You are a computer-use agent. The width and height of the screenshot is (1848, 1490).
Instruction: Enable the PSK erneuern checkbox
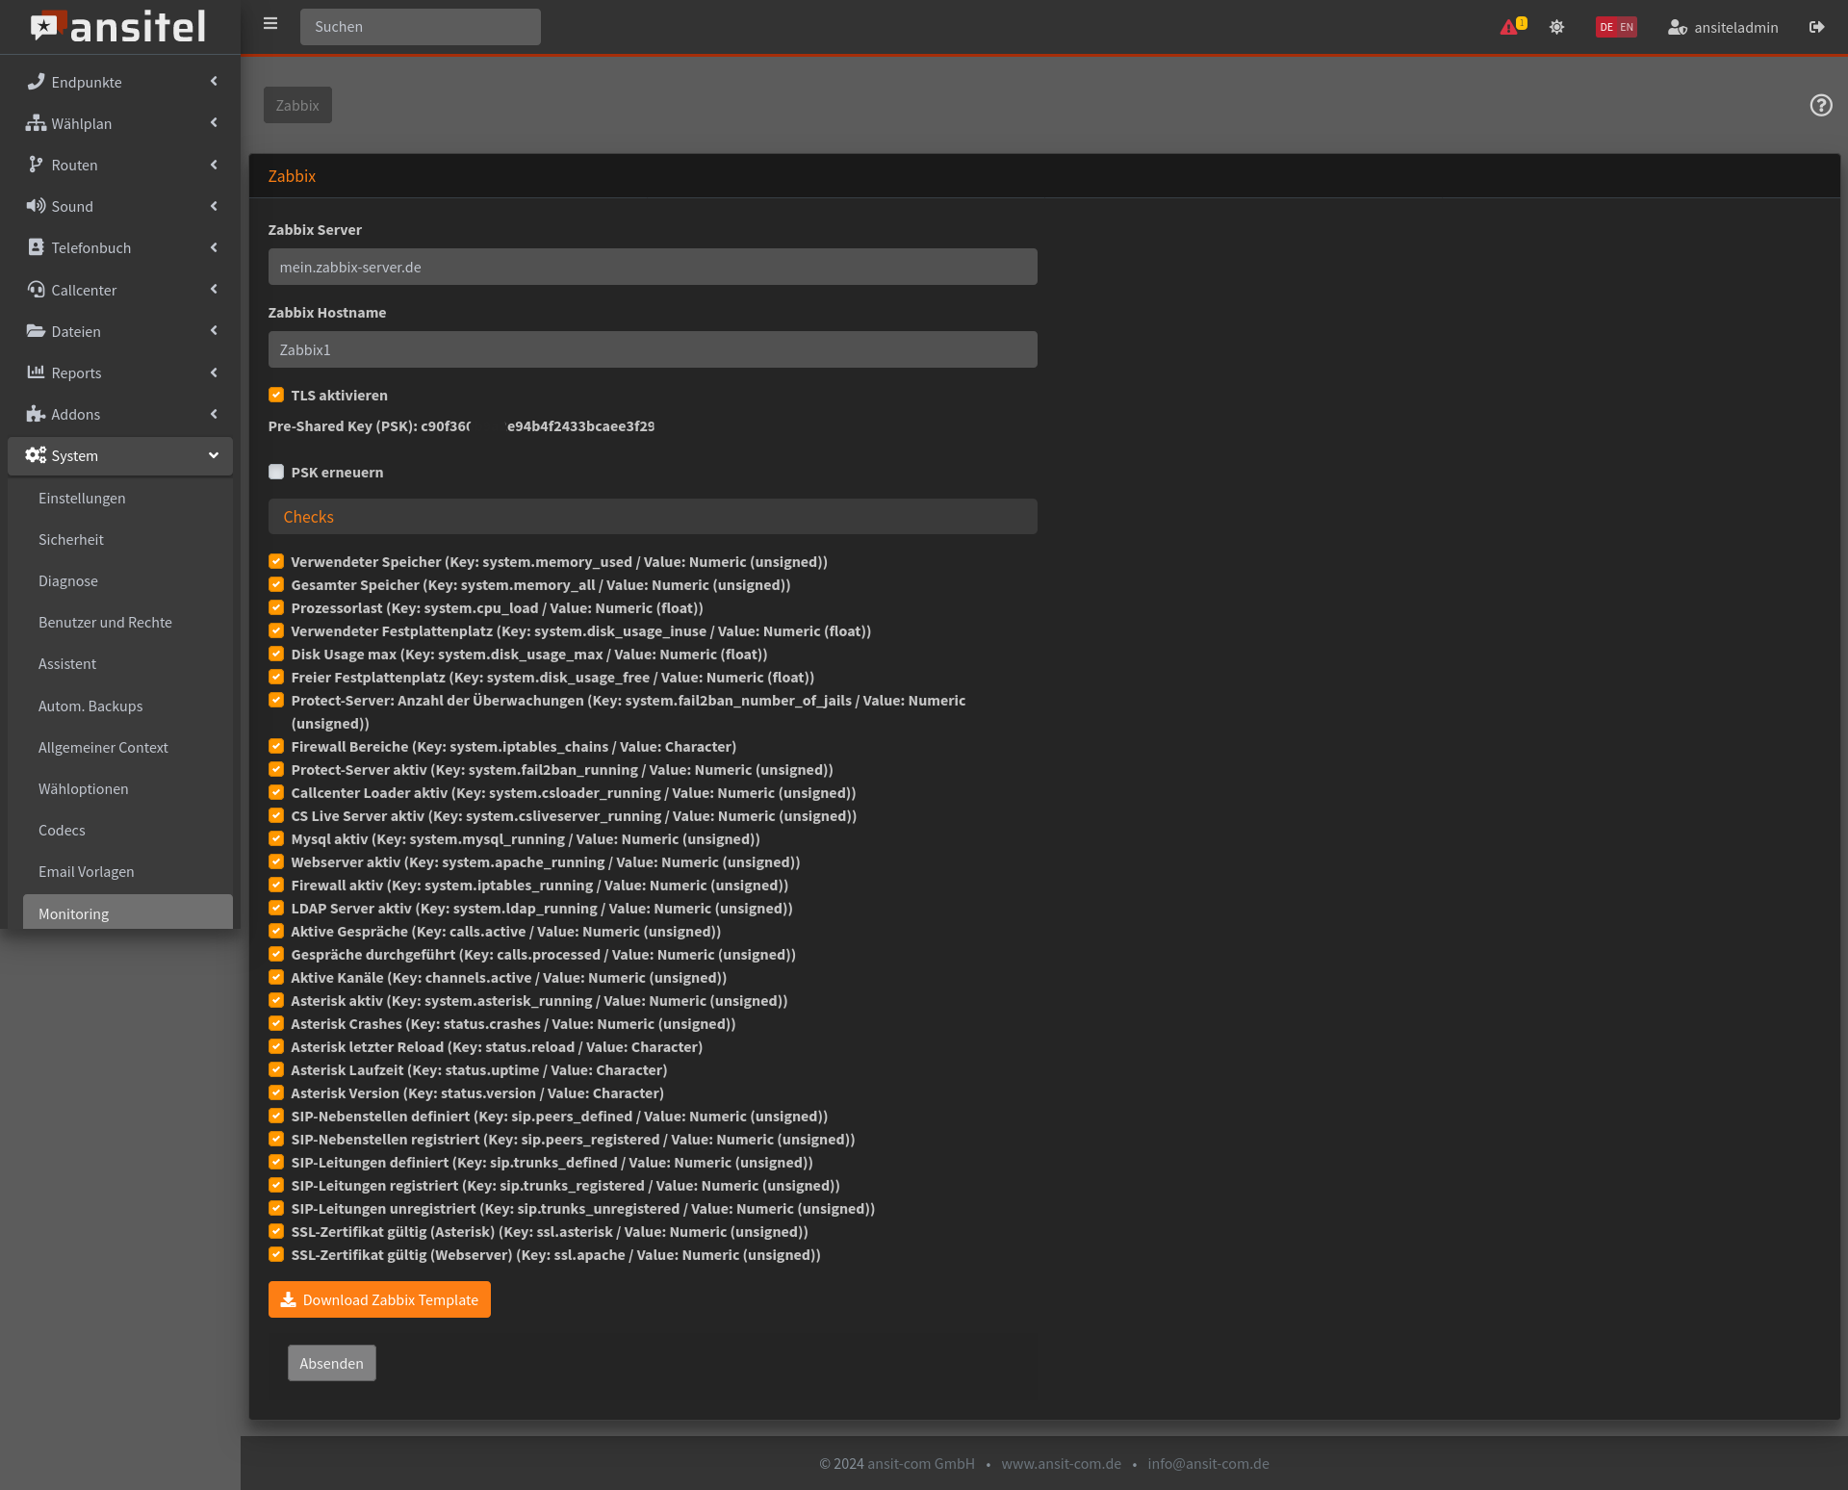[x=276, y=472]
